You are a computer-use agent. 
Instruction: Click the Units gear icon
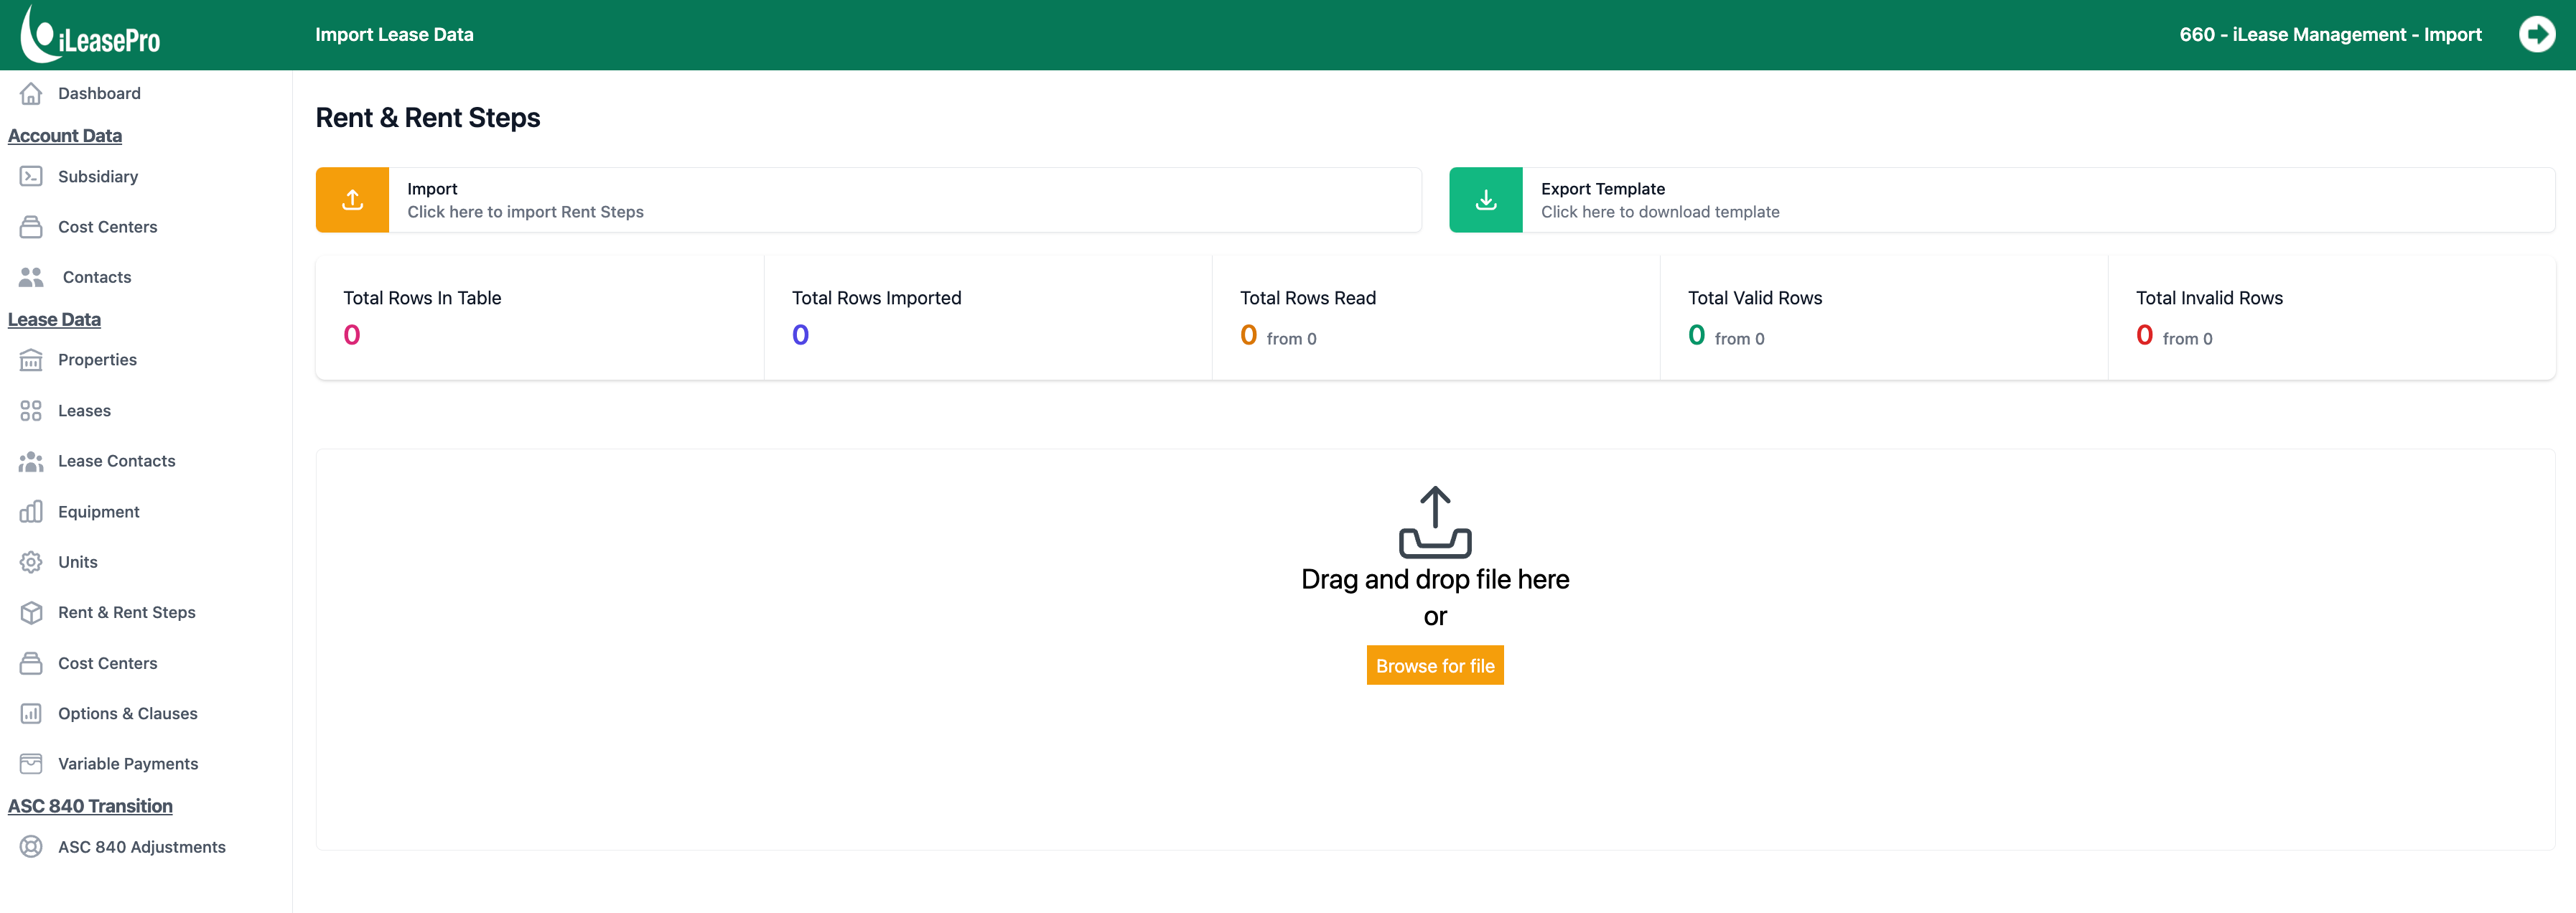31,562
